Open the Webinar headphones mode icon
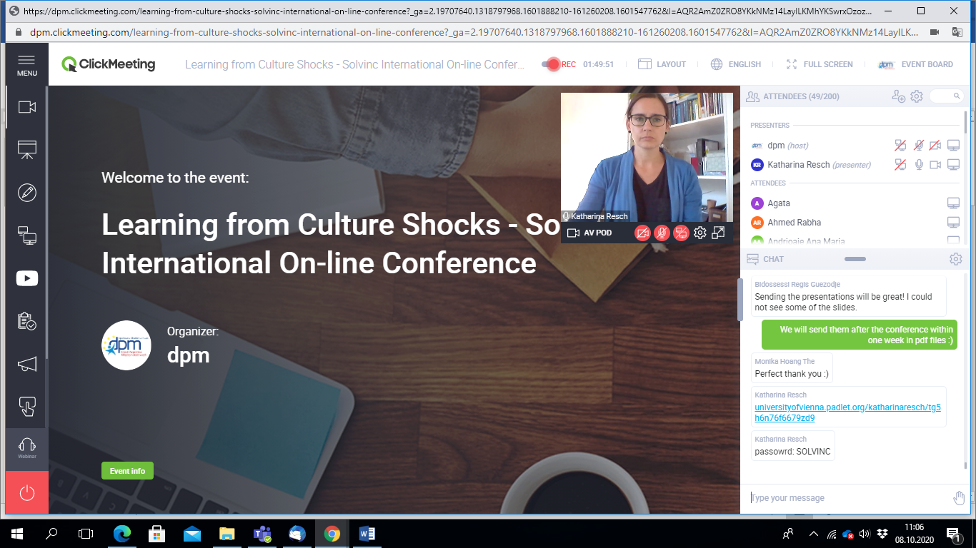 (x=27, y=449)
